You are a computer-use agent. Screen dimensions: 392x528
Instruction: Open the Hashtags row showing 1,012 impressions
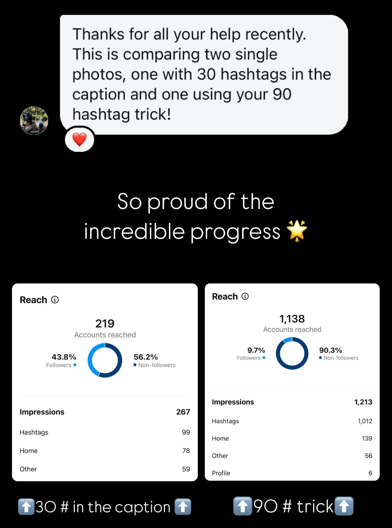coord(292,421)
